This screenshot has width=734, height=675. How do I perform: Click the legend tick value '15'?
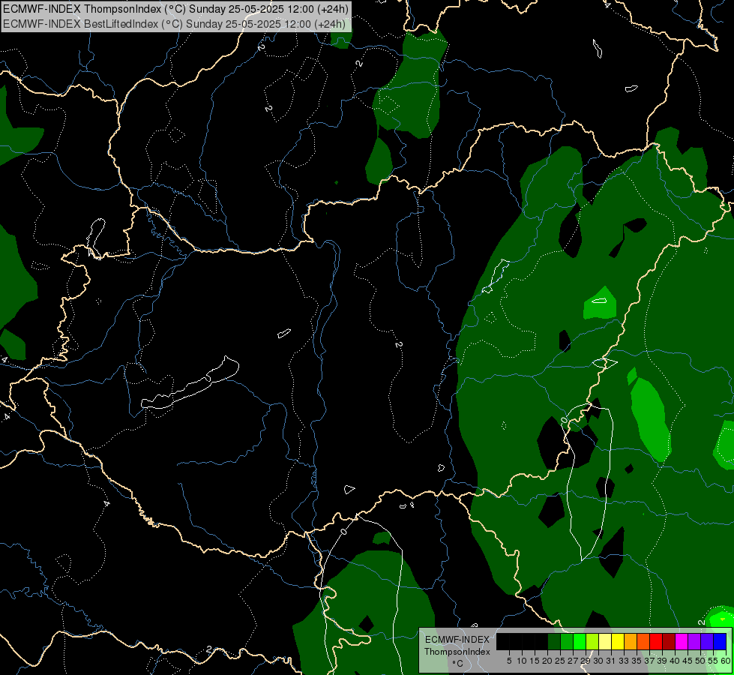point(535,661)
